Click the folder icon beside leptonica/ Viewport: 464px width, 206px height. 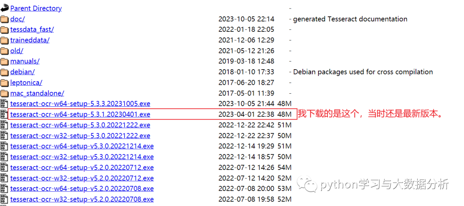point(4,83)
